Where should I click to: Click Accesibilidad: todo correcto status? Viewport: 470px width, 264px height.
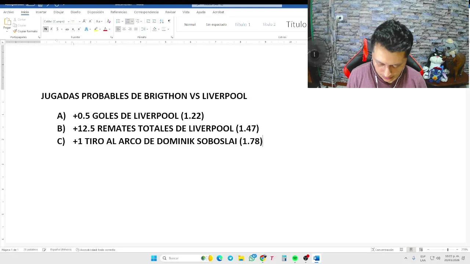click(x=95, y=250)
